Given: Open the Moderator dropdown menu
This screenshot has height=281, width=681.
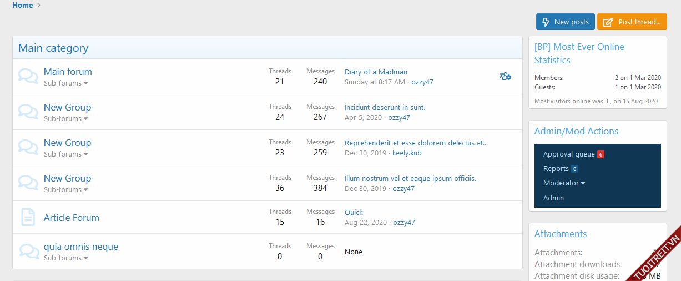Looking at the screenshot, I should [x=564, y=183].
